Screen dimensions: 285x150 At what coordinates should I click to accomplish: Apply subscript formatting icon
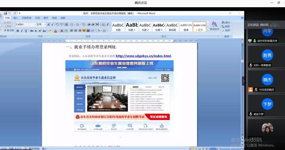click(x=36, y=31)
